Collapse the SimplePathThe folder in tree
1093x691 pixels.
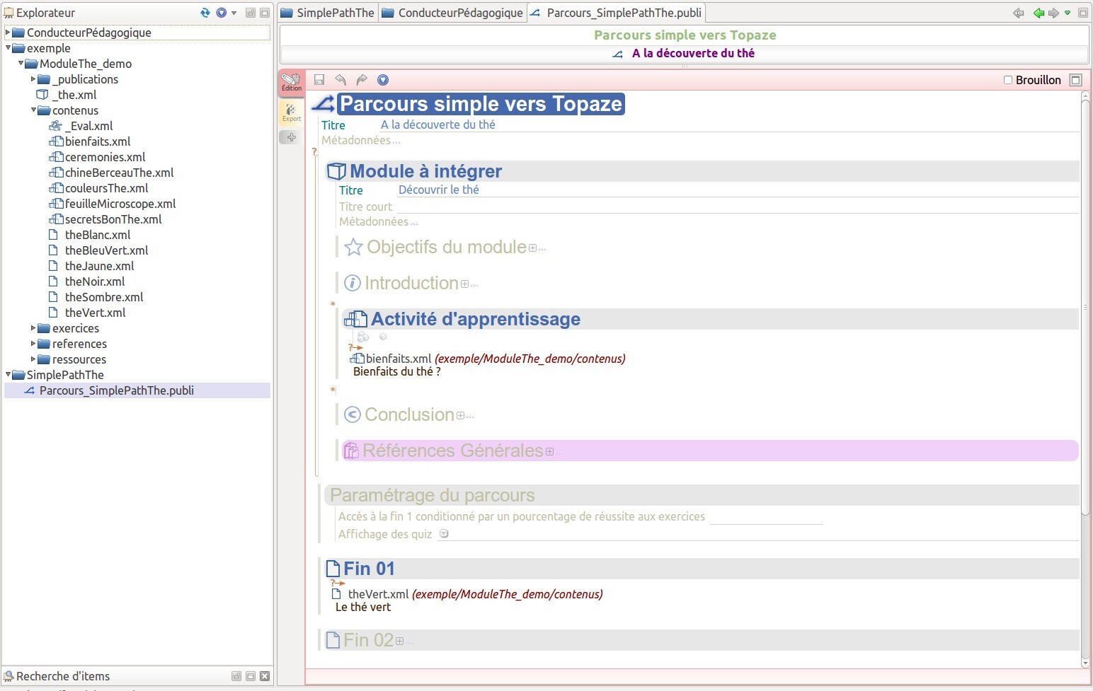point(8,375)
